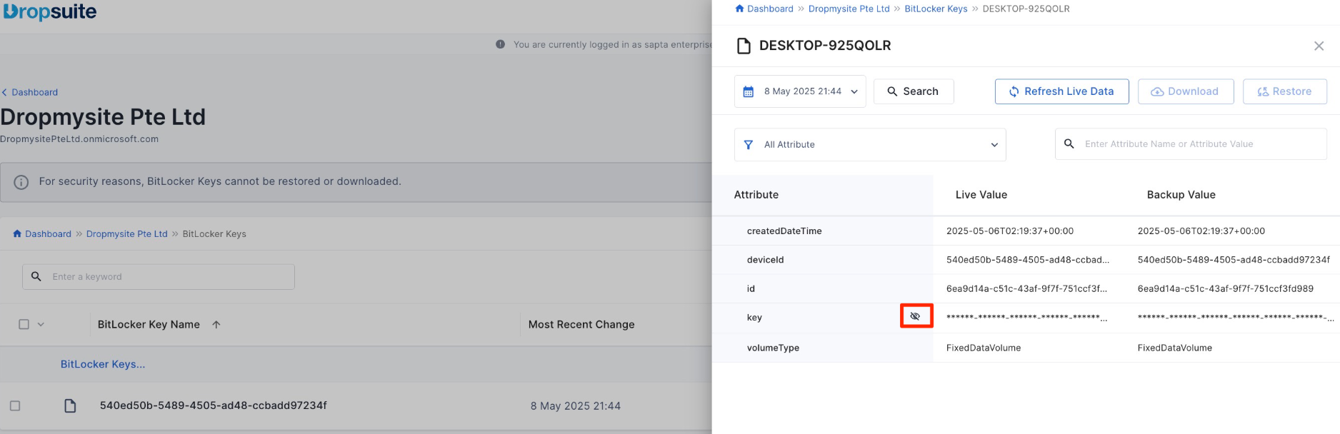Click the magnifier icon in keyword search
This screenshot has width=1340, height=434.
[36, 276]
